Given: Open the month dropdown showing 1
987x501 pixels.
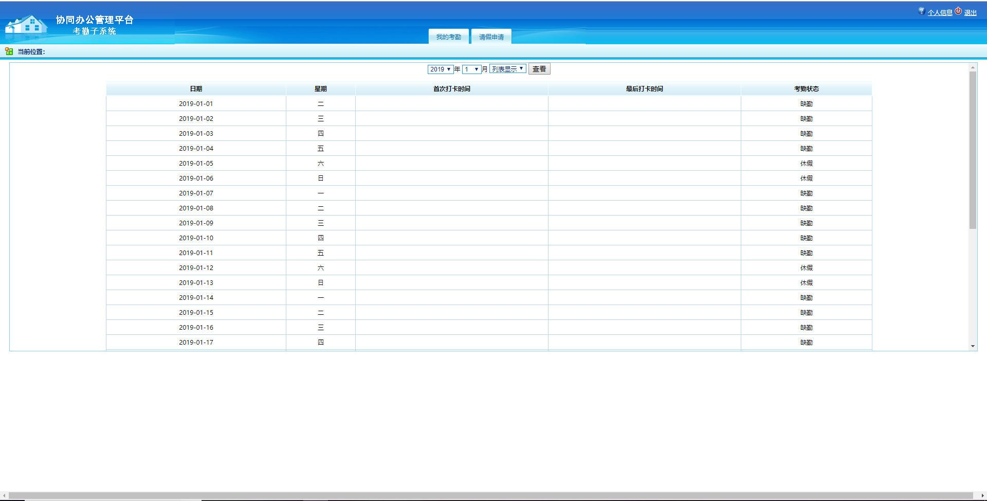Looking at the screenshot, I should click(472, 69).
